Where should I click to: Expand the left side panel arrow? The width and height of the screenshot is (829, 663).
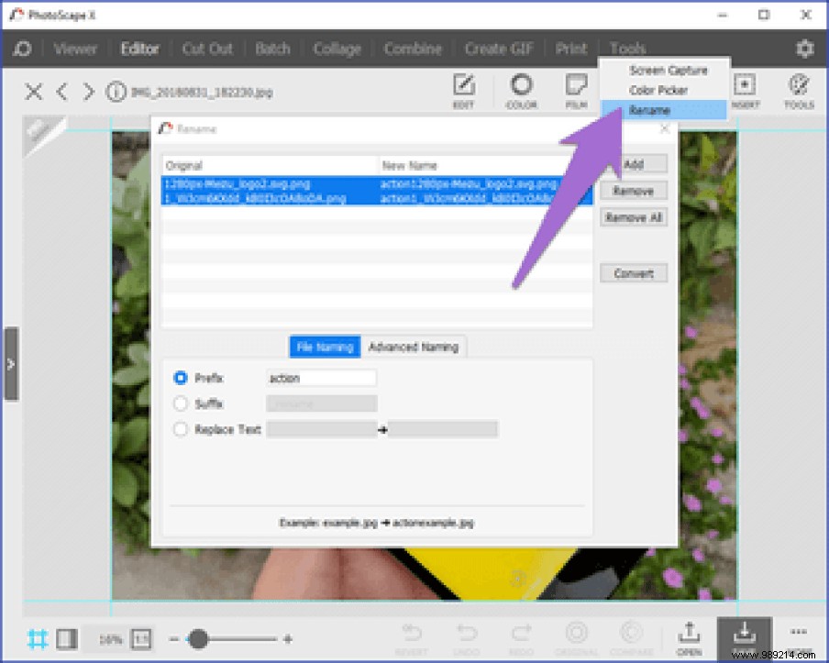click(12, 363)
